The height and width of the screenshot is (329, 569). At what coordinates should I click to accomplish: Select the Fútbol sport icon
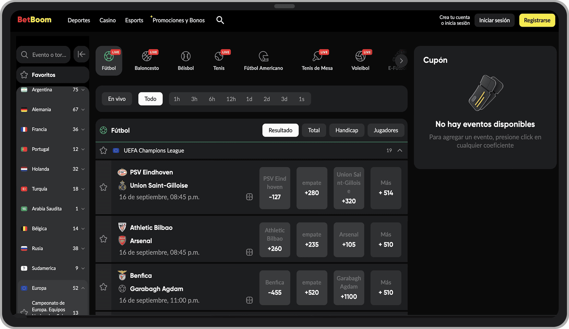[109, 61]
